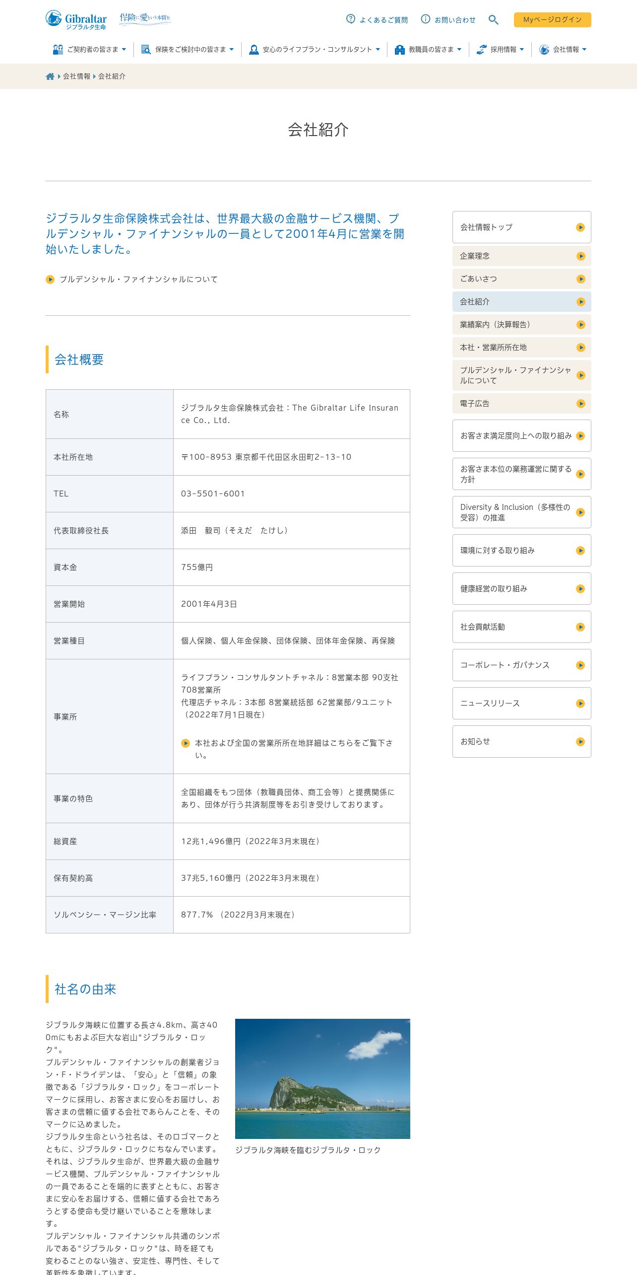The height and width of the screenshot is (1275, 637).
Task: Click 会社紹介 in the breadcrumb
Action: pyautogui.click(x=112, y=76)
